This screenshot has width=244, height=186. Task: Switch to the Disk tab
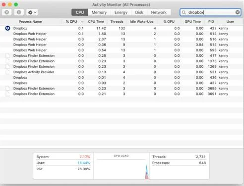click(x=139, y=12)
